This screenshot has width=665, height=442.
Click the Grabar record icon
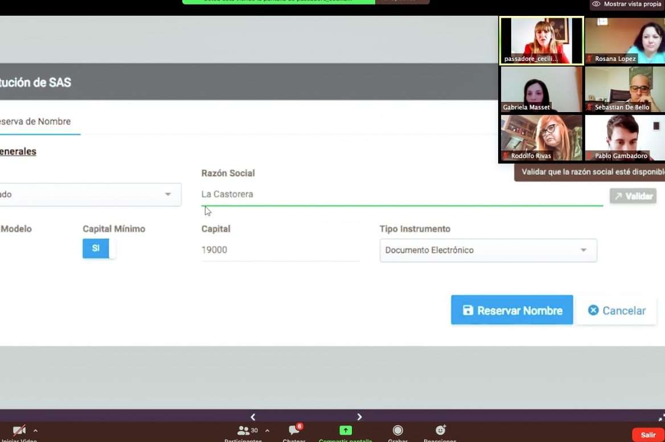pos(398,431)
